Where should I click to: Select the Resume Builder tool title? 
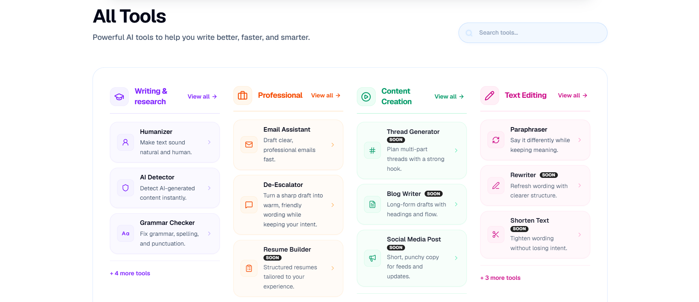(287, 249)
